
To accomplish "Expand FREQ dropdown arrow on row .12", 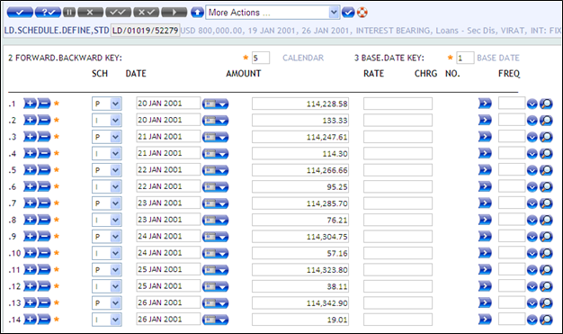I will point(532,286).
